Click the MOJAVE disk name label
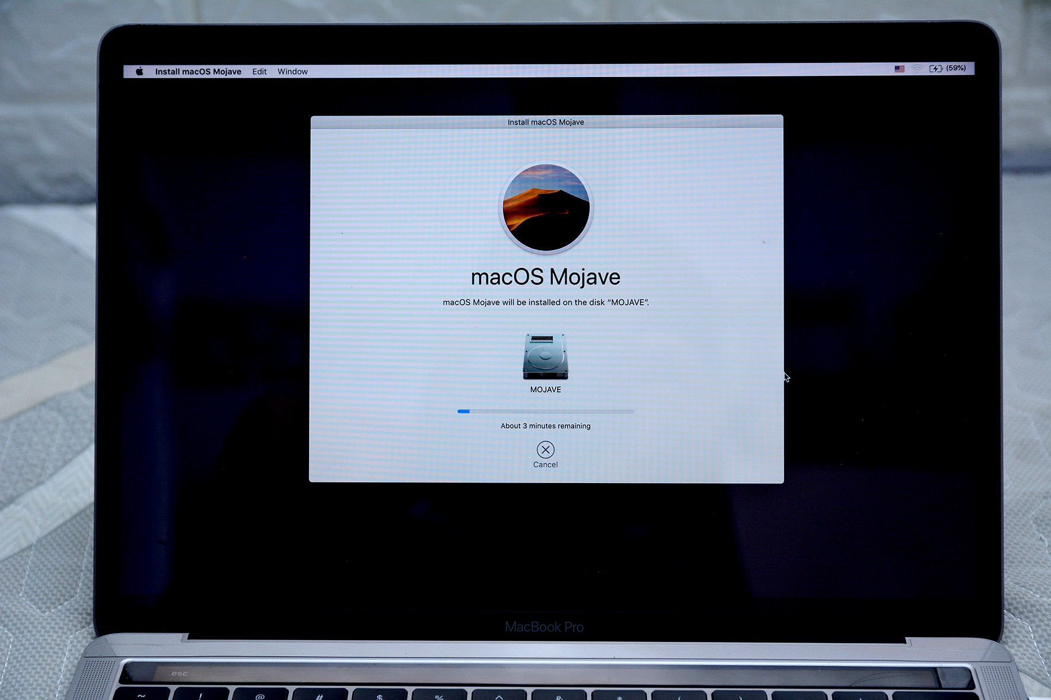The width and height of the screenshot is (1051, 700). click(545, 389)
